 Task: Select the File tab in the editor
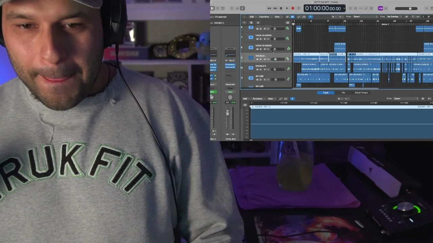343,93
